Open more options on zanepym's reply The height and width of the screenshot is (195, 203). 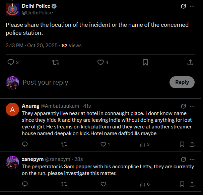[x=192, y=159]
